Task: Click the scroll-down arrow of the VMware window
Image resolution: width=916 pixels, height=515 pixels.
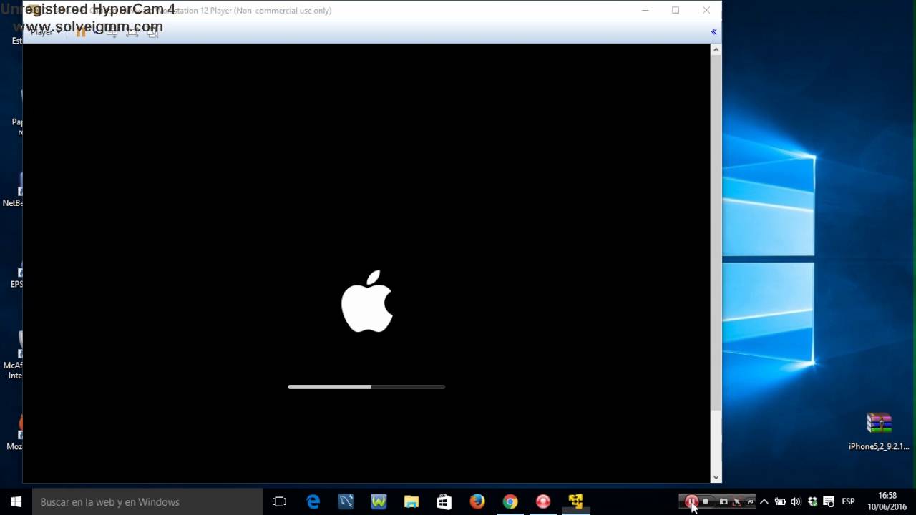Action: point(716,477)
